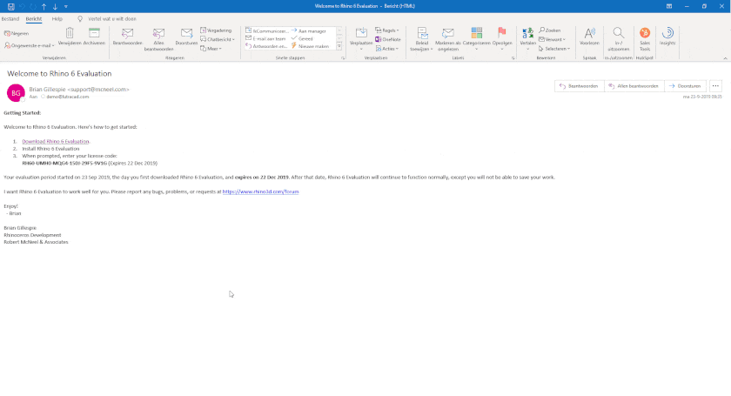Open the Help tab
The height and width of the screenshot is (396, 731).
tap(57, 18)
